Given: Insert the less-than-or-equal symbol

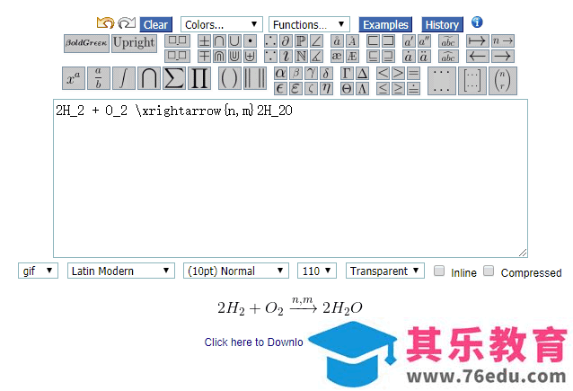Looking at the screenshot, I should tap(383, 88).
